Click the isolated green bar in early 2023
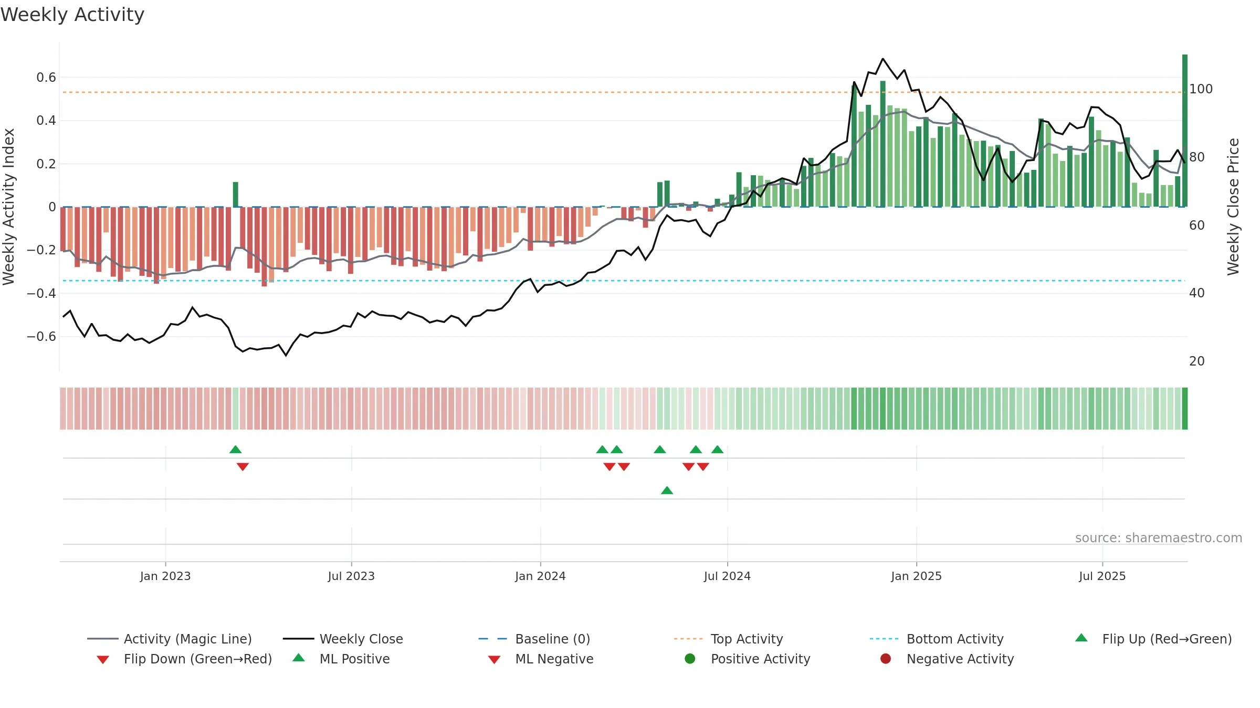Screen dimensions: 1260x708 coord(236,195)
